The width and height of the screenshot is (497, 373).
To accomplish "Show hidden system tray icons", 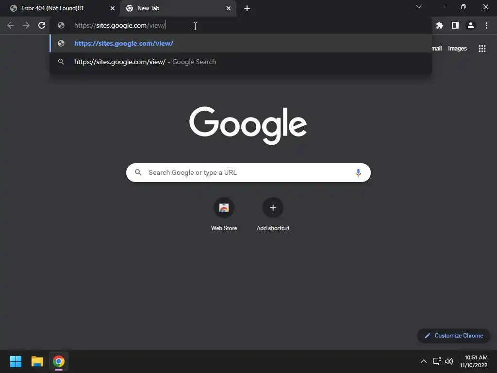I will (x=423, y=361).
